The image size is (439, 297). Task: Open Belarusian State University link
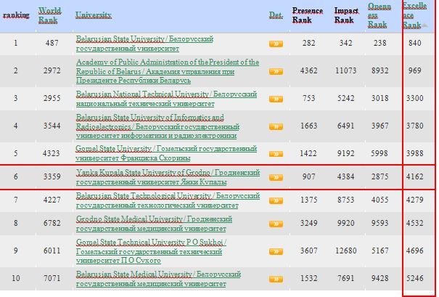[144, 44]
